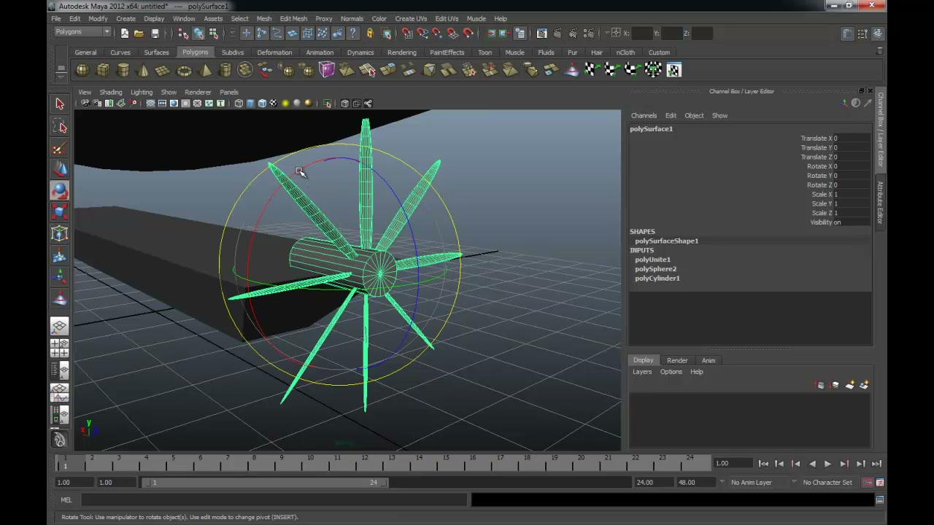Click the Save Scene disk icon

pyautogui.click(x=155, y=34)
